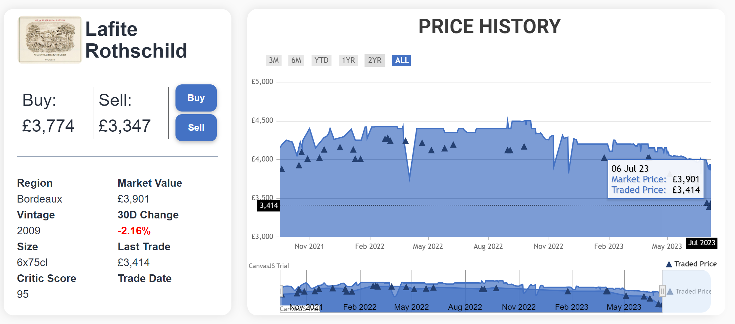This screenshot has height=324, width=735.
Task: Click the Region value Bordeaux
Action: tap(39, 199)
